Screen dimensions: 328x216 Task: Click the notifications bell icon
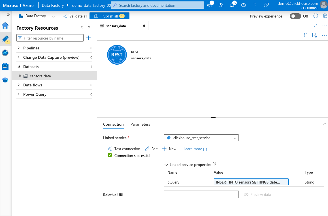point(232,5)
